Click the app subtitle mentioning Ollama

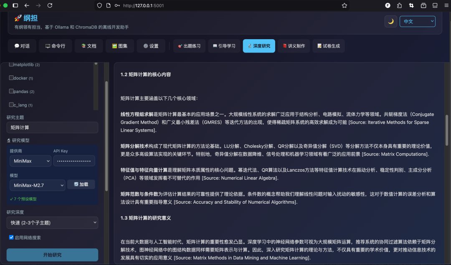[72, 27]
